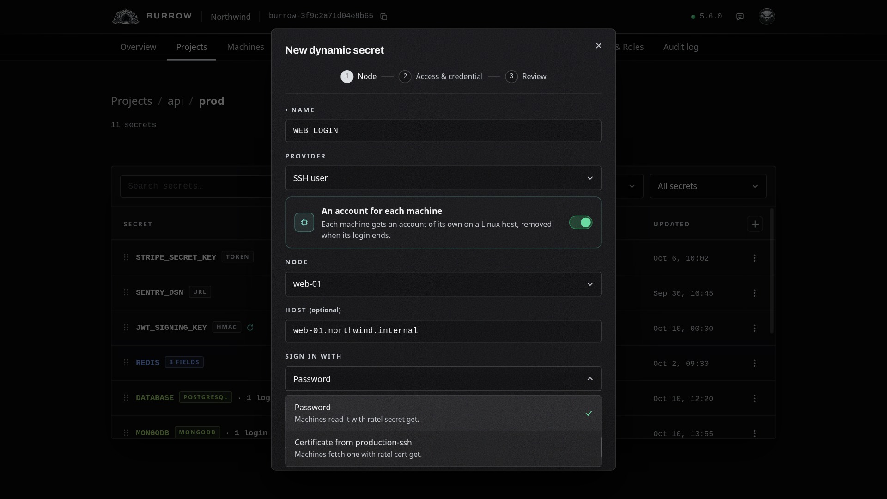Collapse the Sign in with dropdown

coord(443,379)
